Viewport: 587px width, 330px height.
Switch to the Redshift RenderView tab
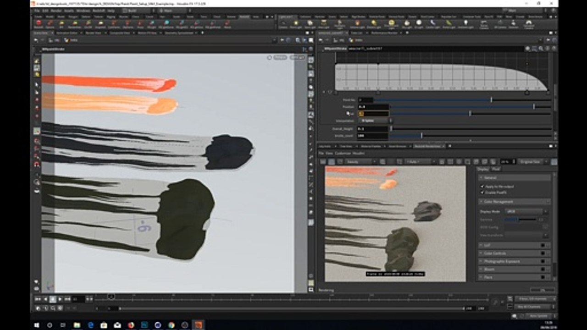coord(427,146)
